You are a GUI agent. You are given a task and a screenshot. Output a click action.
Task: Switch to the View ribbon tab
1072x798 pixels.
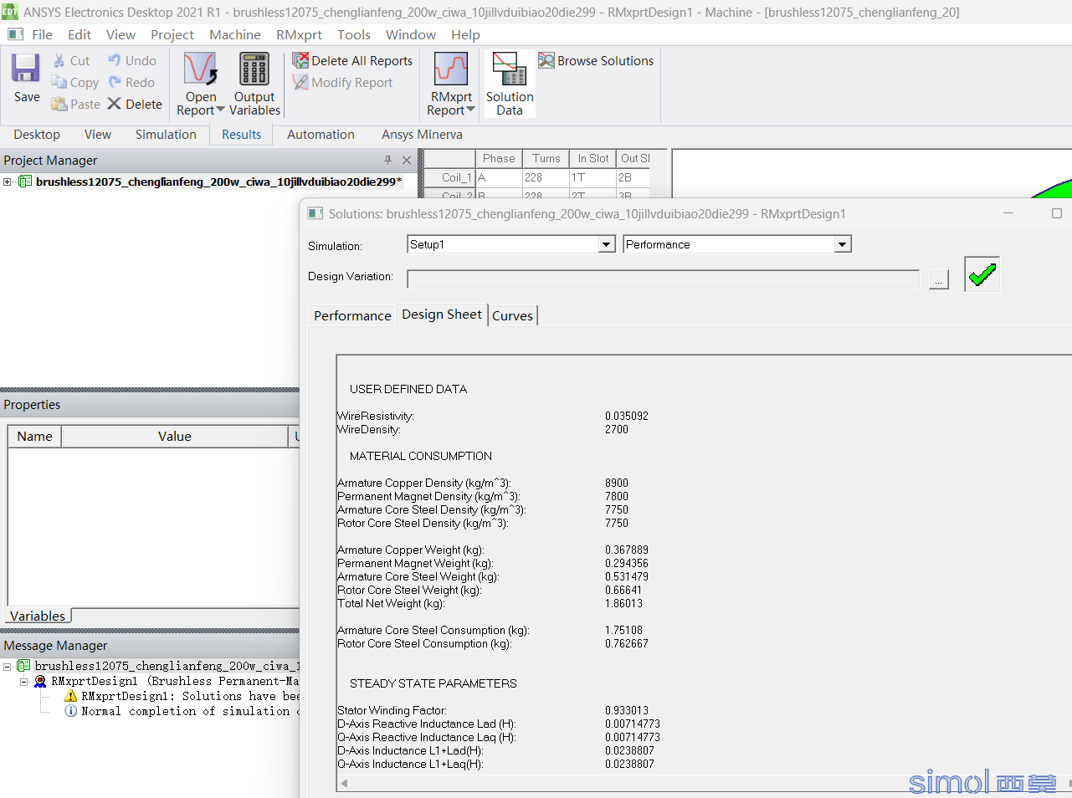[x=98, y=135]
